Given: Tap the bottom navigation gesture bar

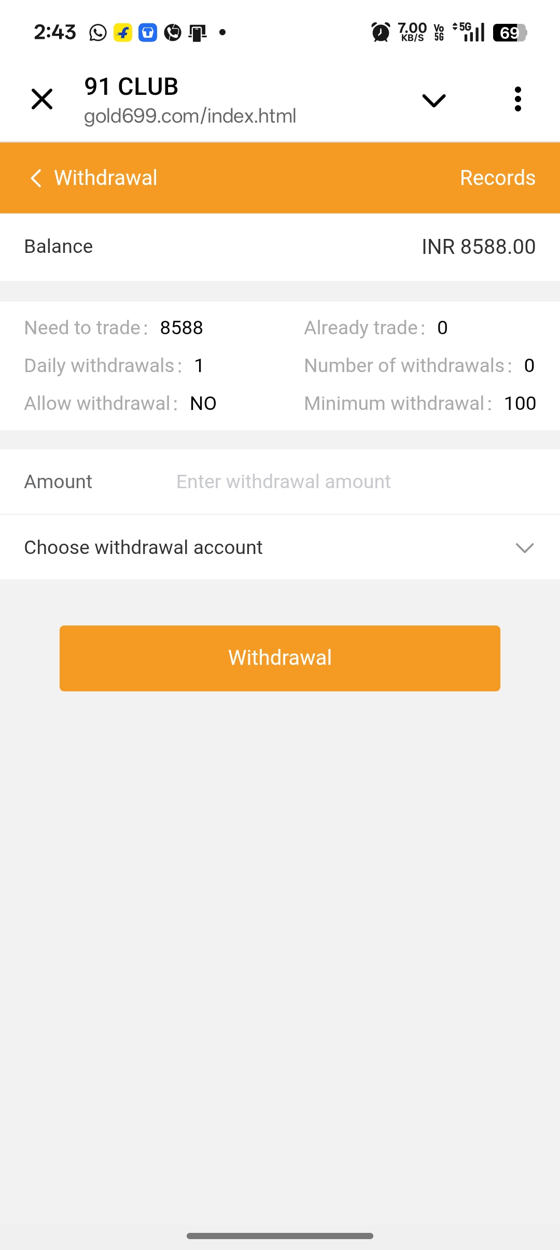Looking at the screenshot, I should click(x=280, y=1235).
